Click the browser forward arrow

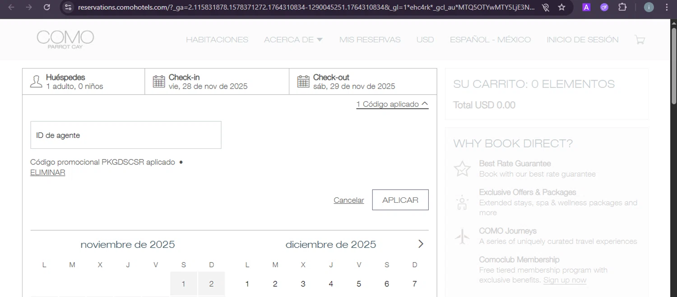(x=29, y=7)
